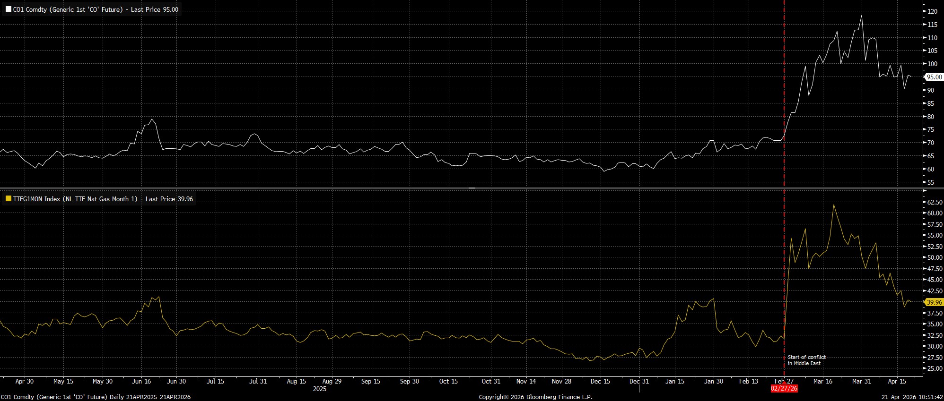Click the Brent line's highest peak near 120
This screenshot has width=944, height=401.
pos(861,16)
